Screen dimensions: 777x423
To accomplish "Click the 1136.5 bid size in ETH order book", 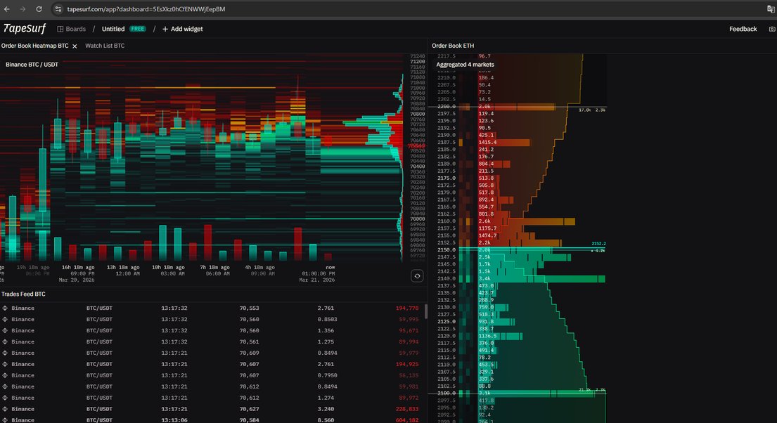I will tap(487, 336).
